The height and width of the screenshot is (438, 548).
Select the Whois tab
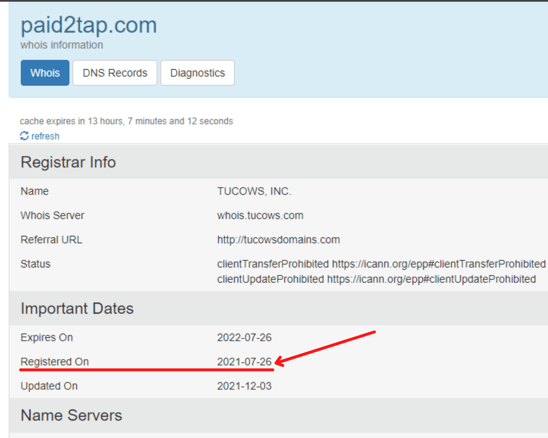[45, 73]
